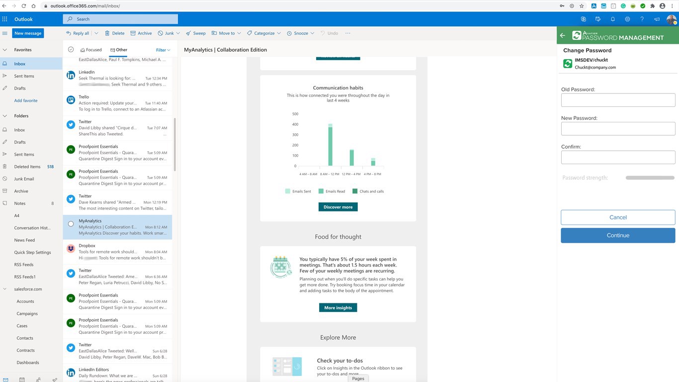Open the Categorize dropdown
The height and width of the screenshot is (382, 679).
pyautogui.click(x=279, y=33)
